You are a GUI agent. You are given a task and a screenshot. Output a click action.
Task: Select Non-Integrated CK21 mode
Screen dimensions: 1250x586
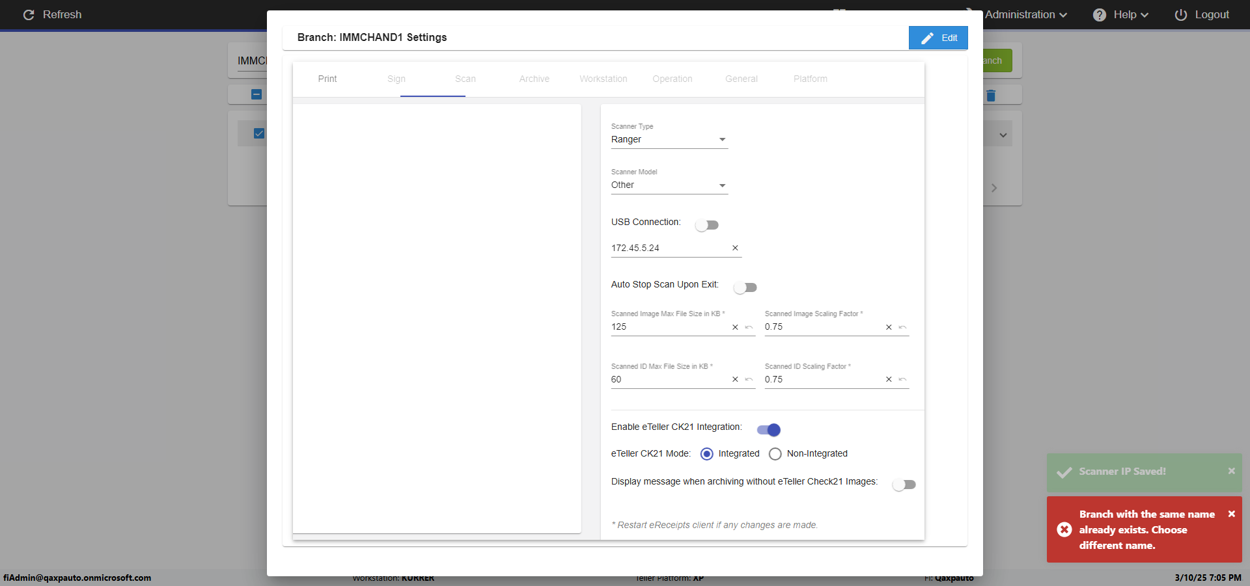[775, 454]
